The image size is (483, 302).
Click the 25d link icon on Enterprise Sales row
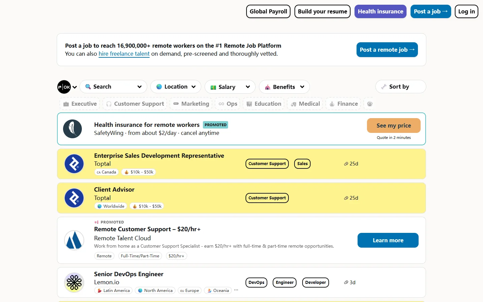346,164
